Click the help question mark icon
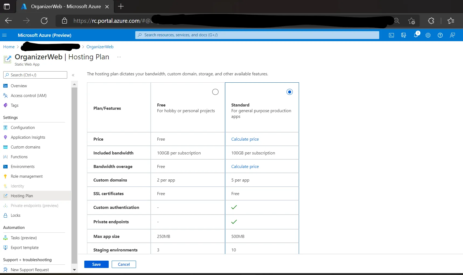Viewport: 463px width, 275px height. (440, 35)
